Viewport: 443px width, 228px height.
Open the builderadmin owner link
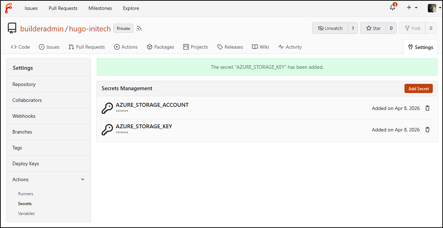pos(42,29)
